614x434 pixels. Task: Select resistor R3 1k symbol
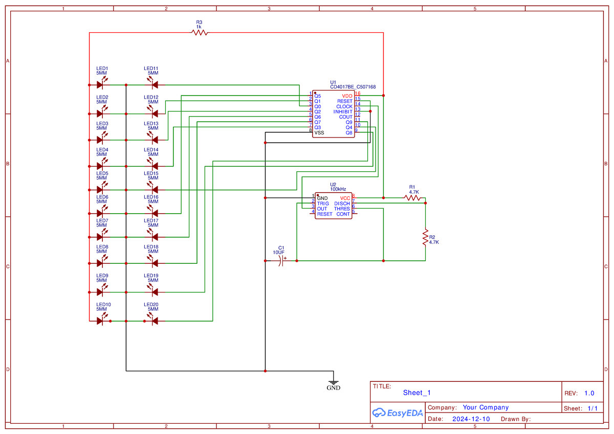point(199,32)
